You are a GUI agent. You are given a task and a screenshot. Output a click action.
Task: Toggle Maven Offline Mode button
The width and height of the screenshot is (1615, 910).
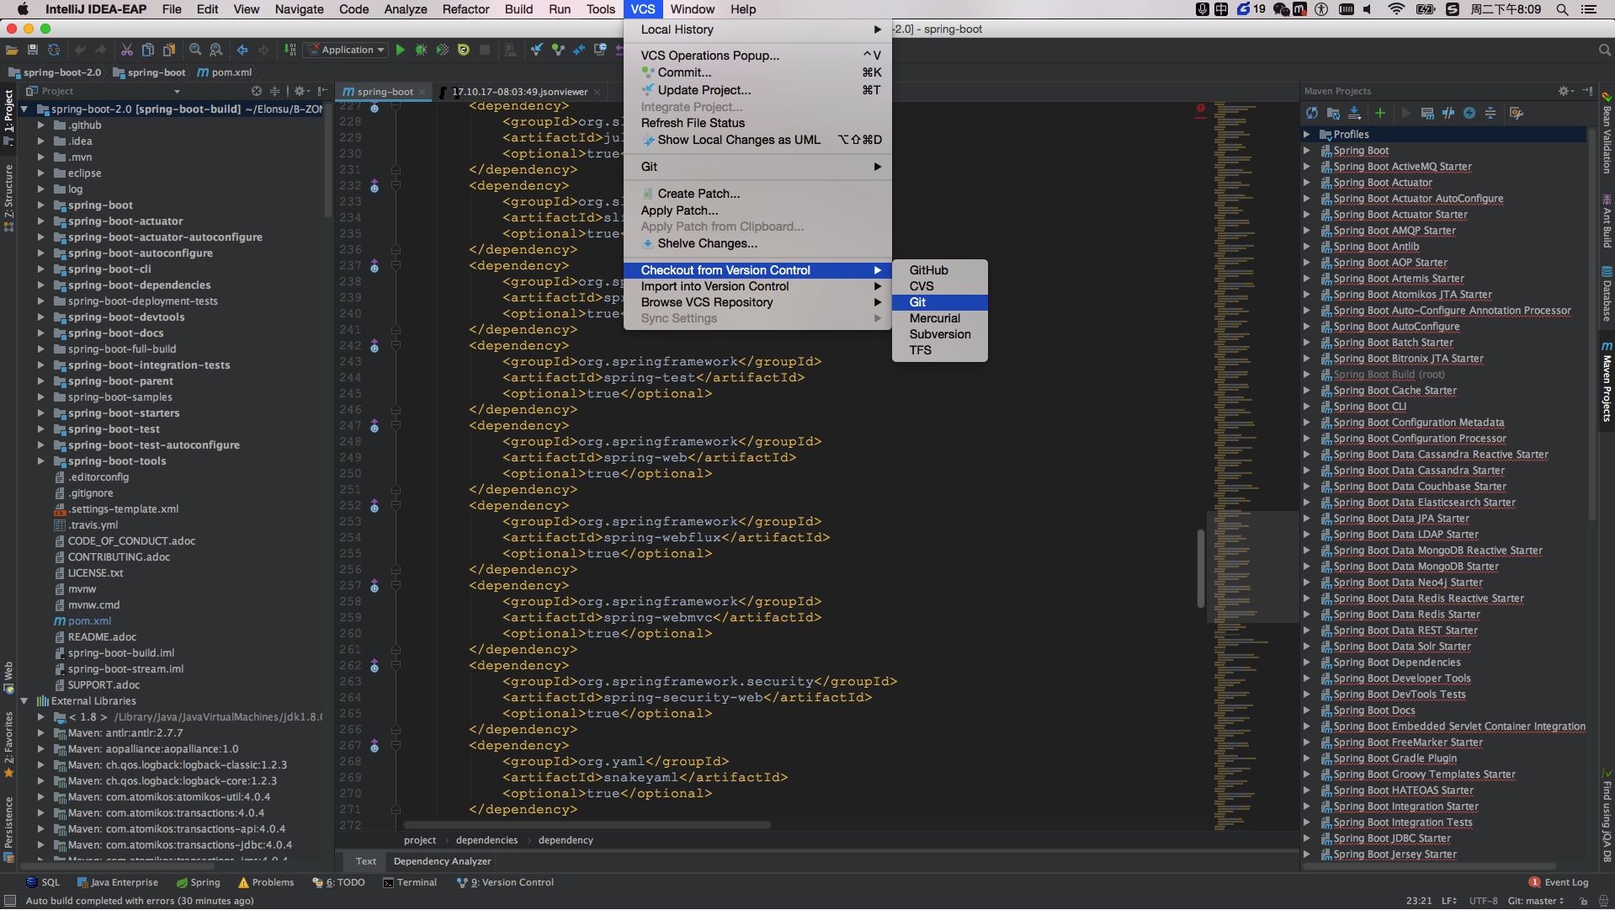1448,113
